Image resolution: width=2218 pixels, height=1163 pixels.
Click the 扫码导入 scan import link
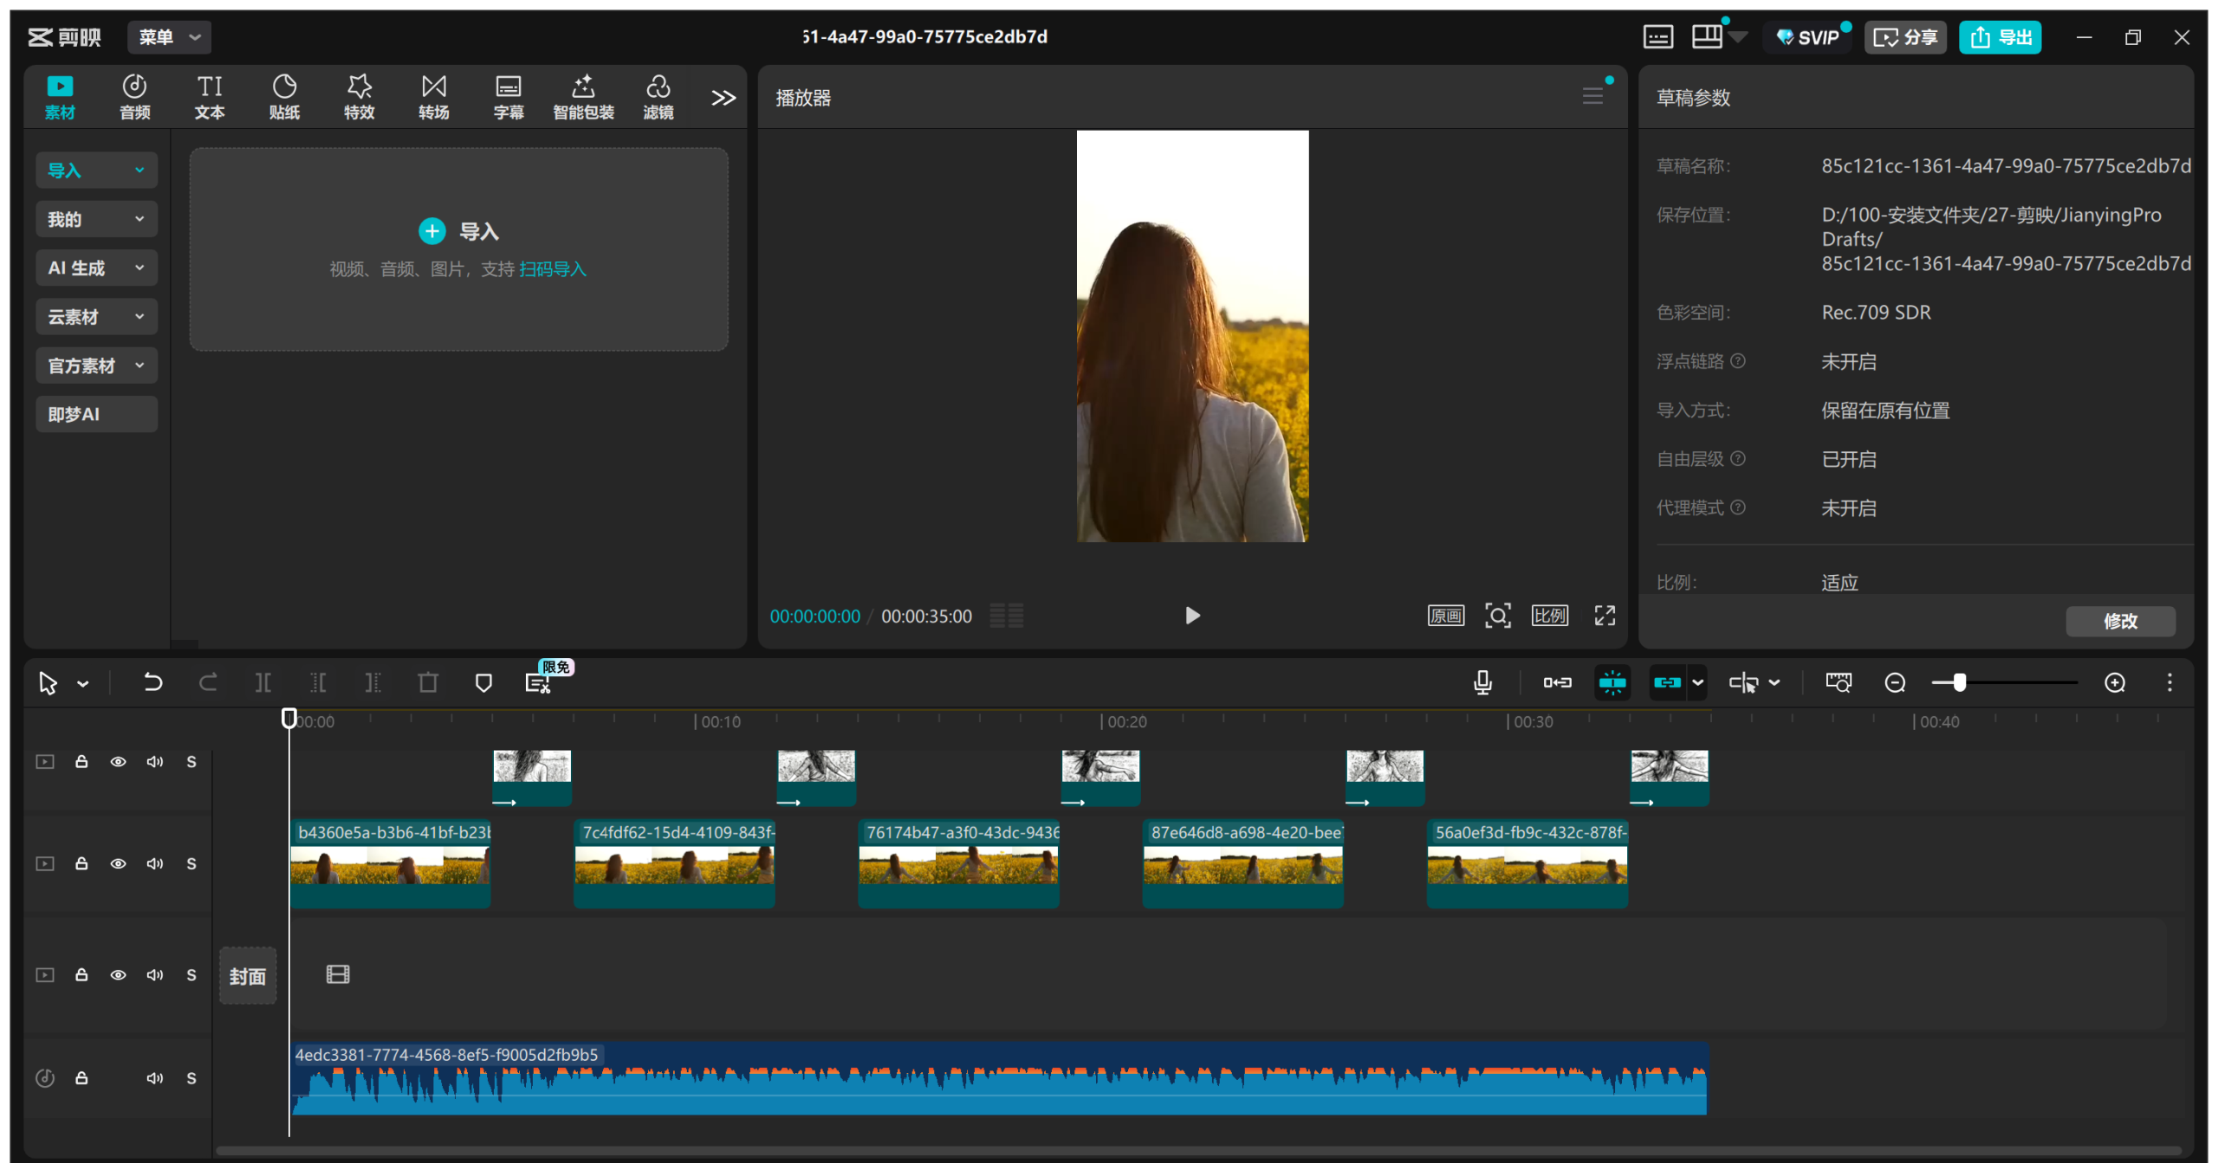click(553, 269)
